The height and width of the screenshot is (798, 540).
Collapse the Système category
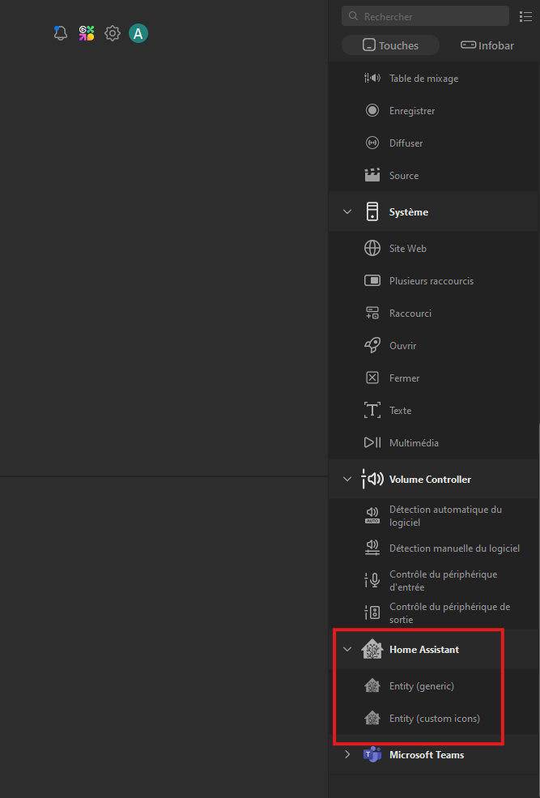click(x=347, y=212)
